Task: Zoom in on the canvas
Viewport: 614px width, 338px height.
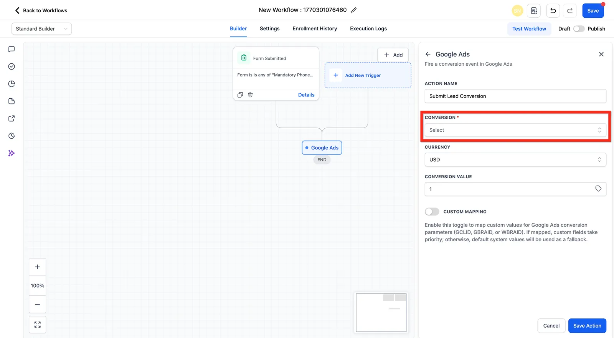Action: pyautogui.click(x=38, y=267)
